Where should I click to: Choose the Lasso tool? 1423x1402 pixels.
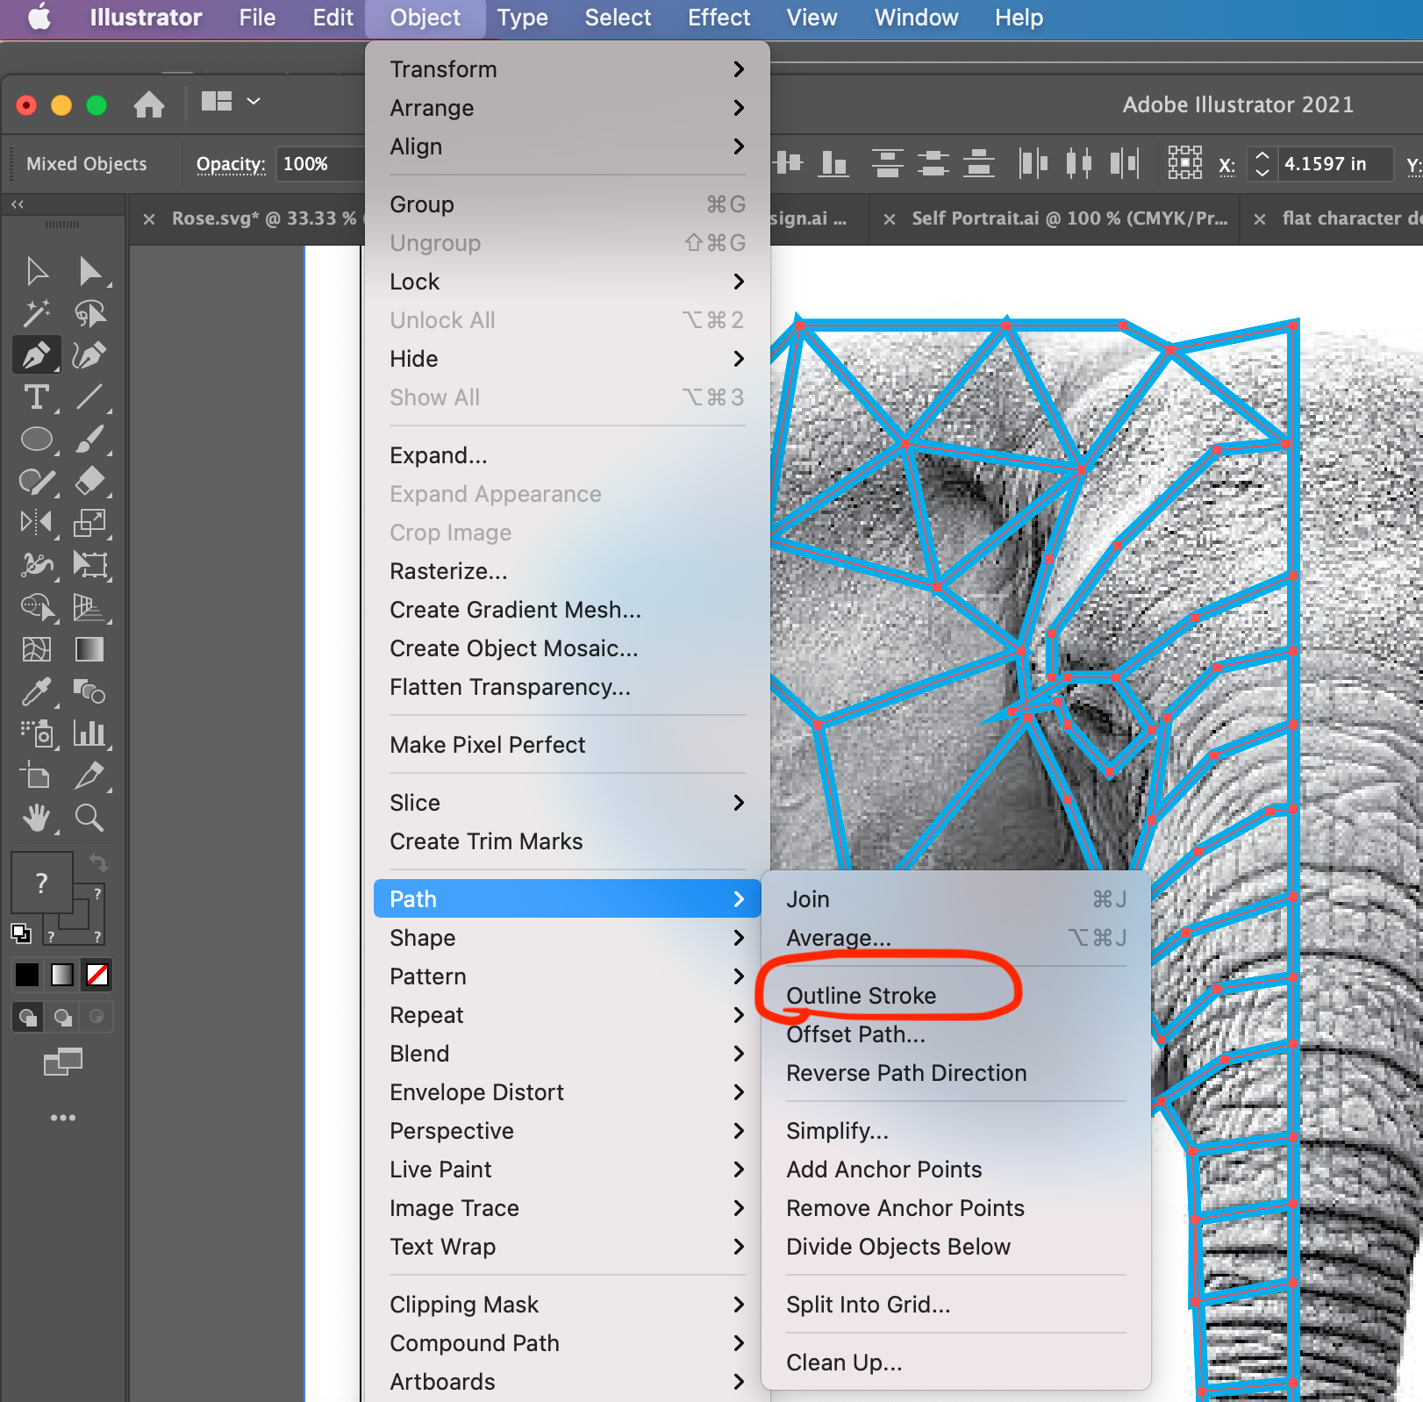pos(90,313)
